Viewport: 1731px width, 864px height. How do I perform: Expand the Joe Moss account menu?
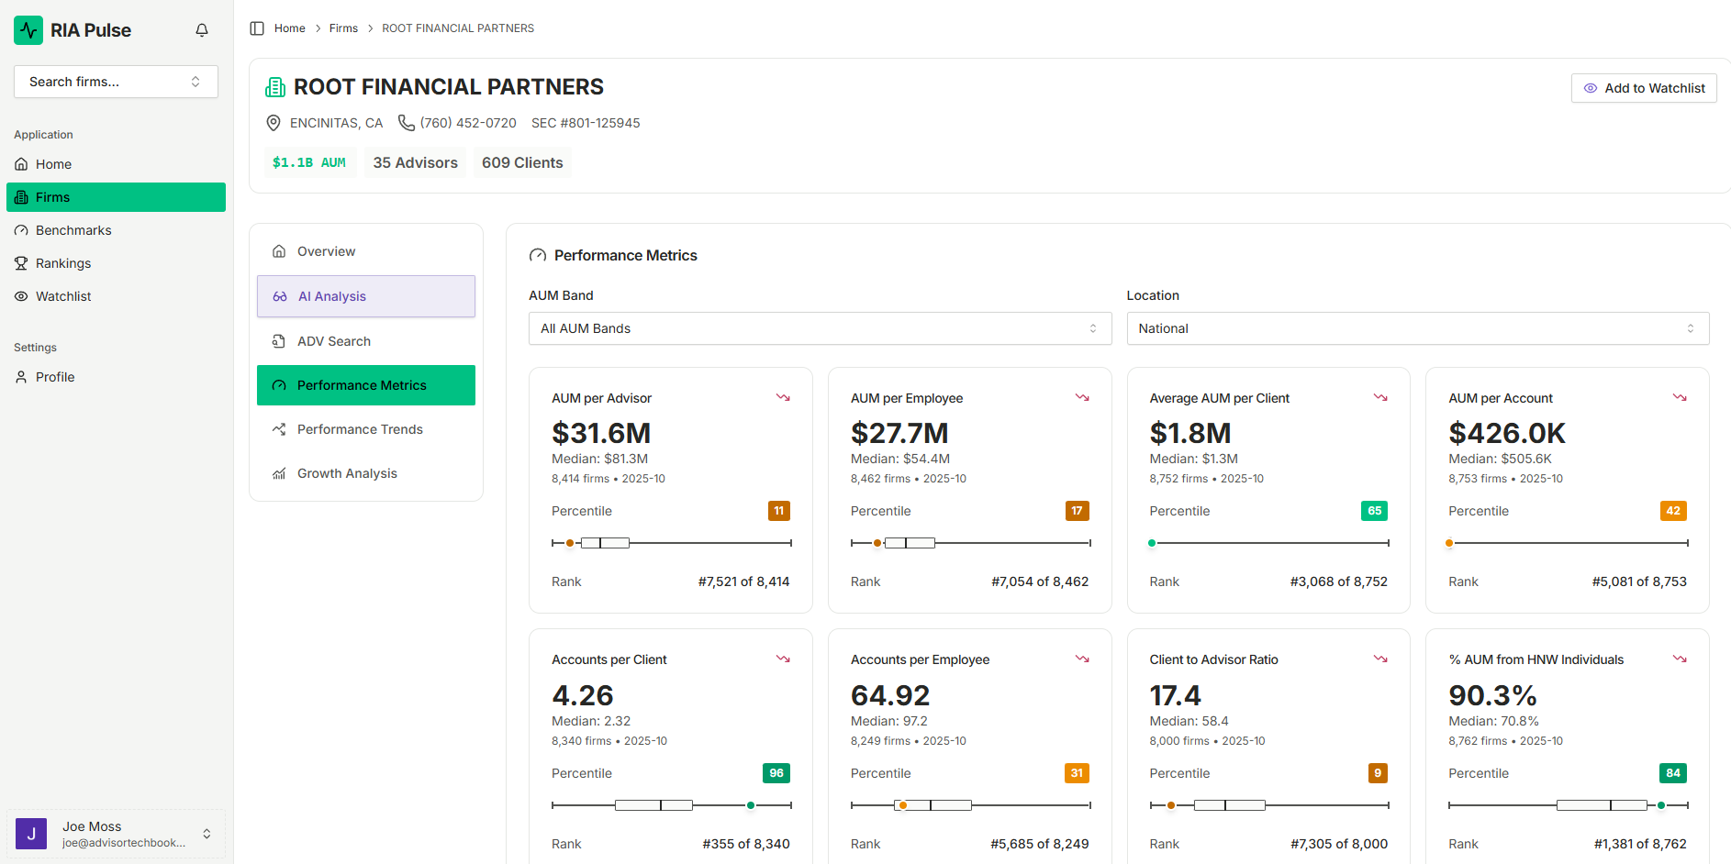coord(116,834)
